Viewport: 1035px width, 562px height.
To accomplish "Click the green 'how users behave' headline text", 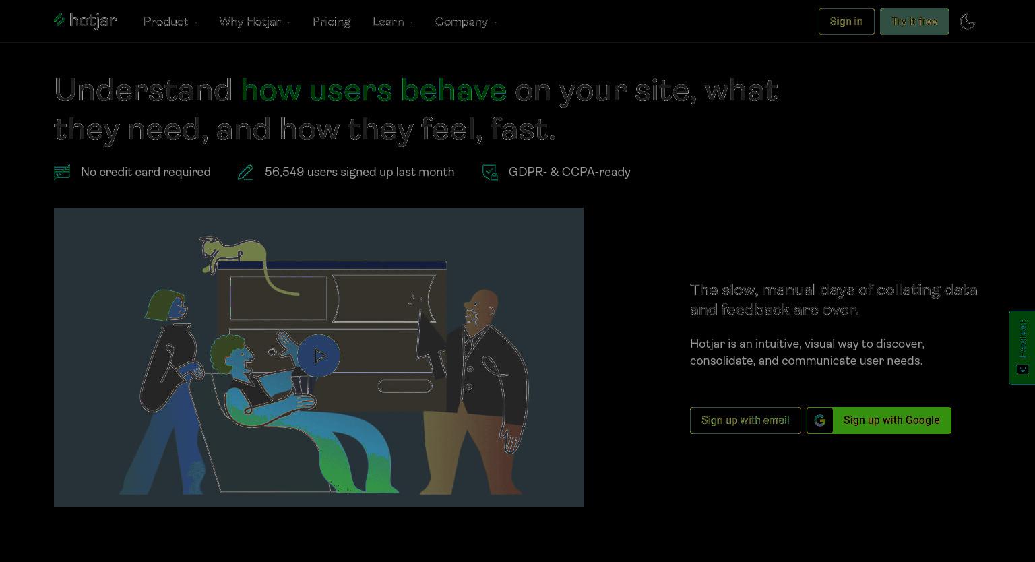I will 374,90.
